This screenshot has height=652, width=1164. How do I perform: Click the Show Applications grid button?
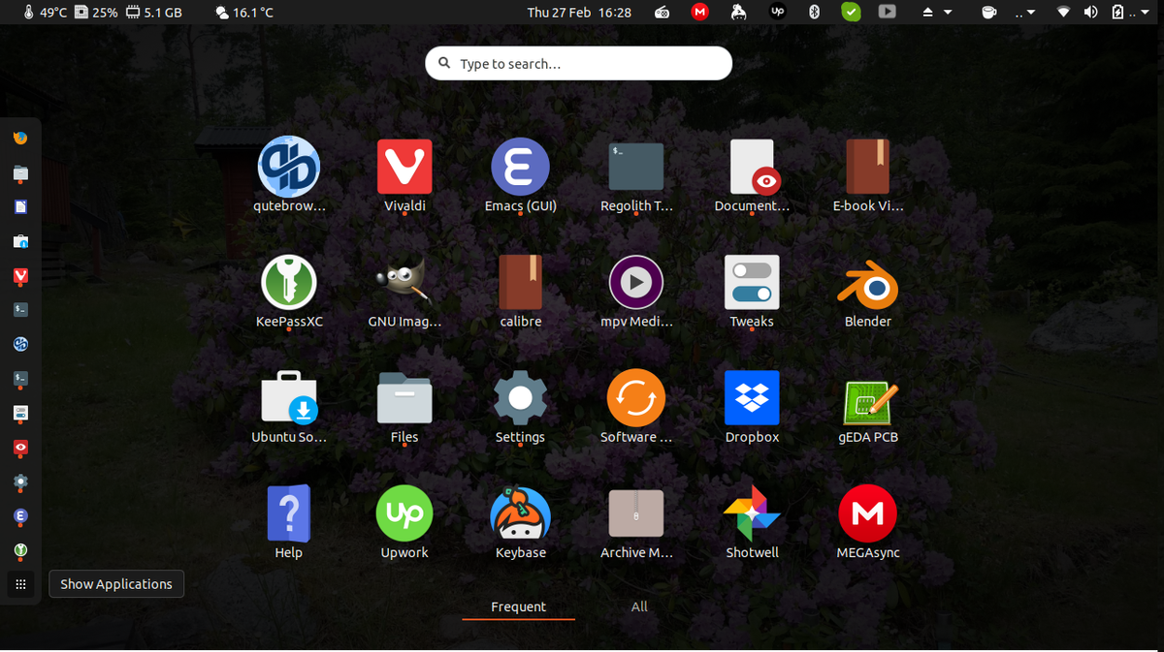point(20,584)
